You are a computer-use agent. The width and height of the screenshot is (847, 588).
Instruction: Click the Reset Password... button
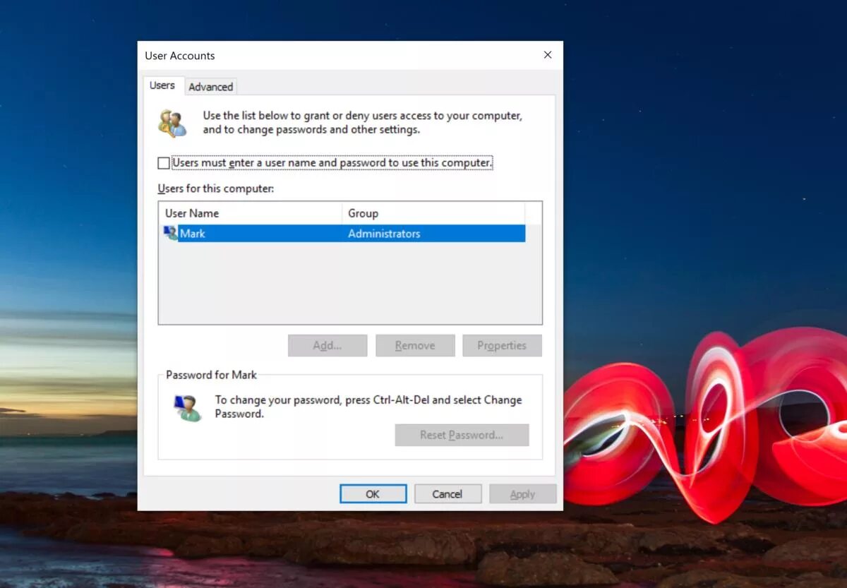[462, 435]
